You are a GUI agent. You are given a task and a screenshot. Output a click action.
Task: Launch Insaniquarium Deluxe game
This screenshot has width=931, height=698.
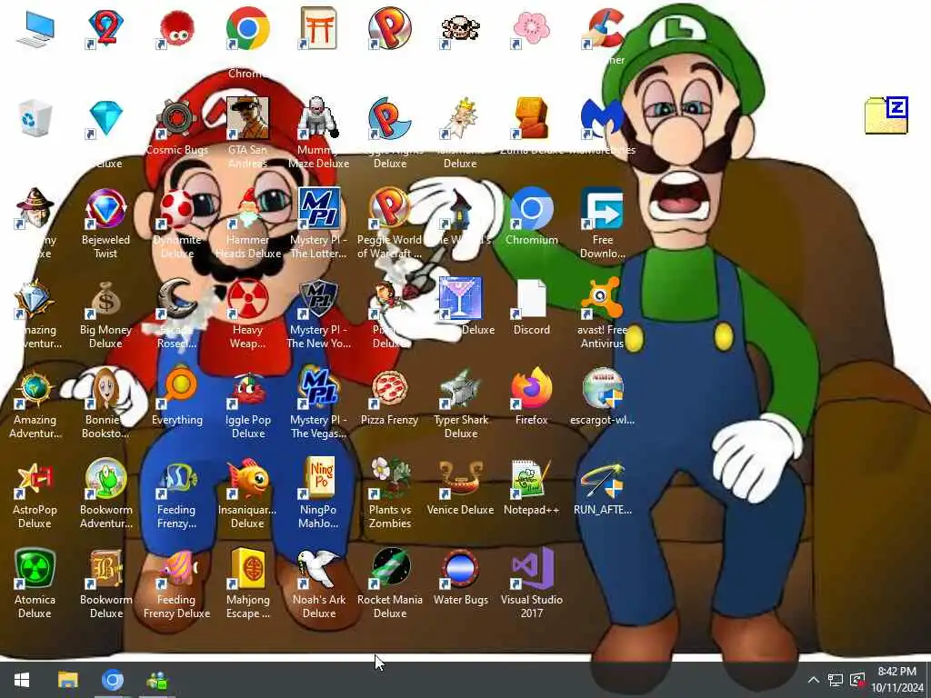click(247, 479)
